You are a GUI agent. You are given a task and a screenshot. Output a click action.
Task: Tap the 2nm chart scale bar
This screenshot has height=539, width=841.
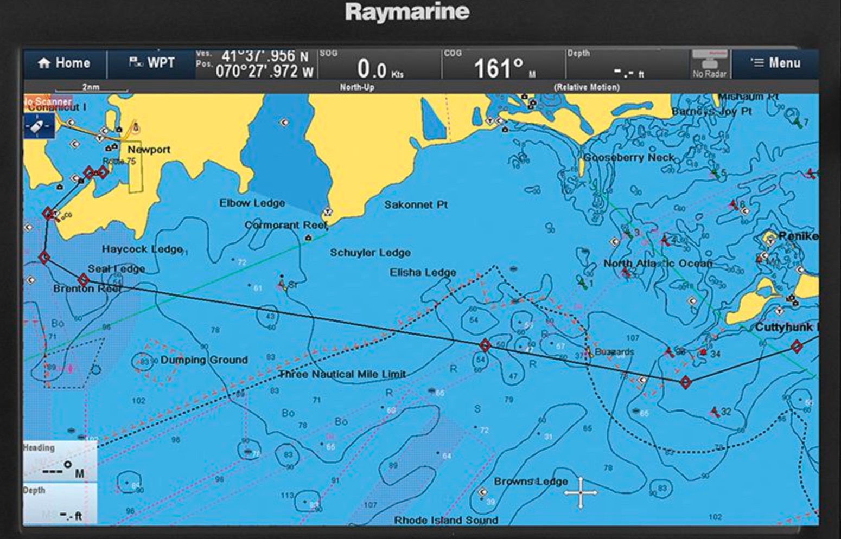pos(91,88)
